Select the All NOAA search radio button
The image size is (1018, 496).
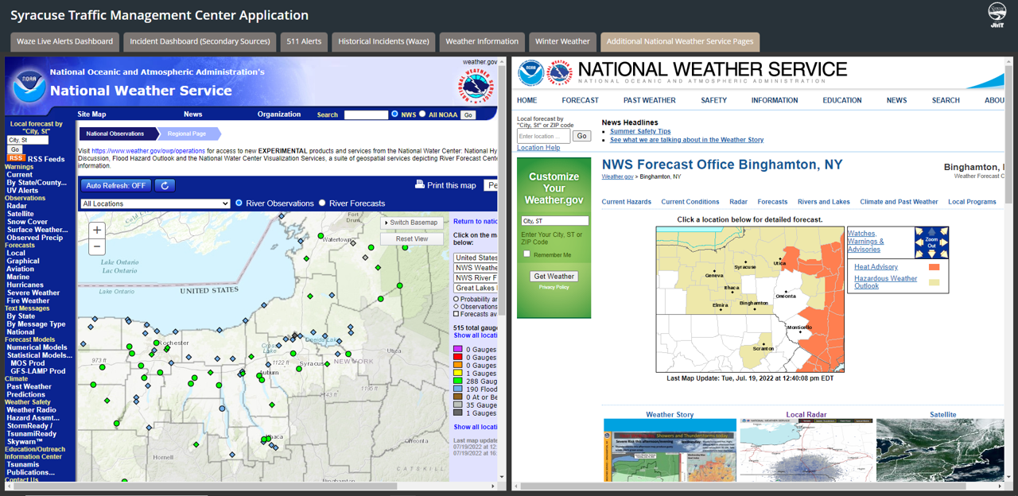click(422, 114)
